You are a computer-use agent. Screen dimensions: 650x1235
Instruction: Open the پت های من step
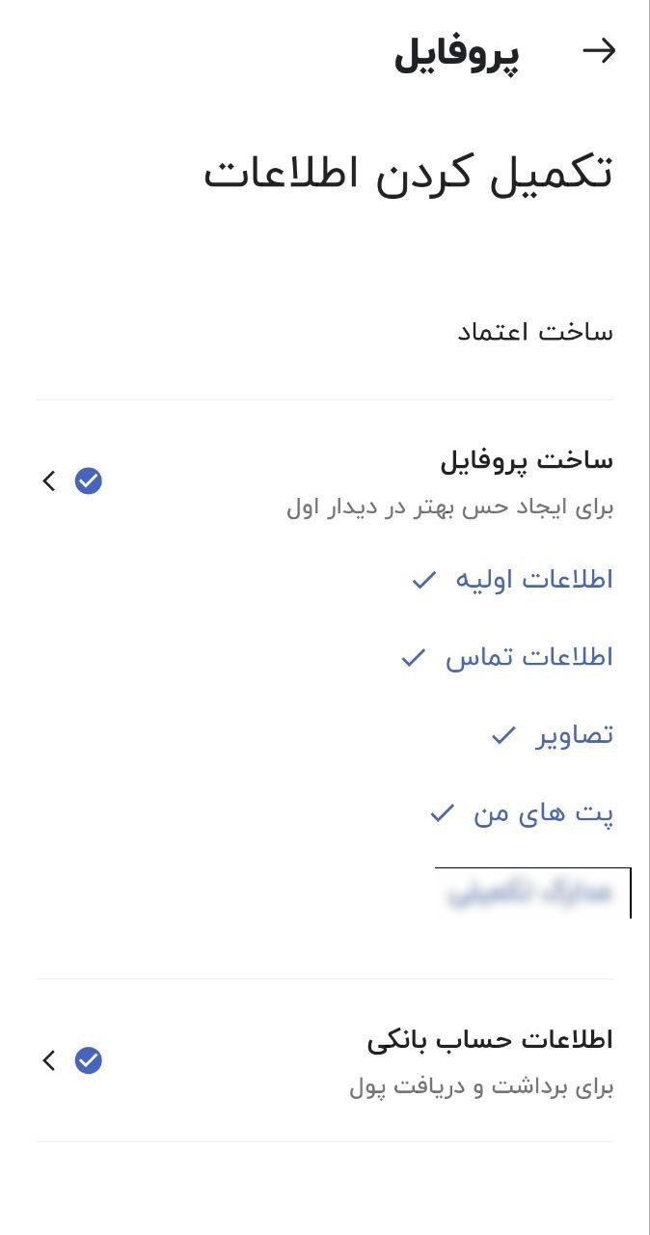(543, 814)
